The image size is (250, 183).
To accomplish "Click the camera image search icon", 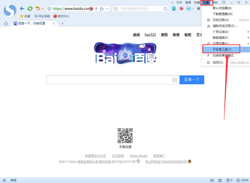I will click(x=174, y=80).
